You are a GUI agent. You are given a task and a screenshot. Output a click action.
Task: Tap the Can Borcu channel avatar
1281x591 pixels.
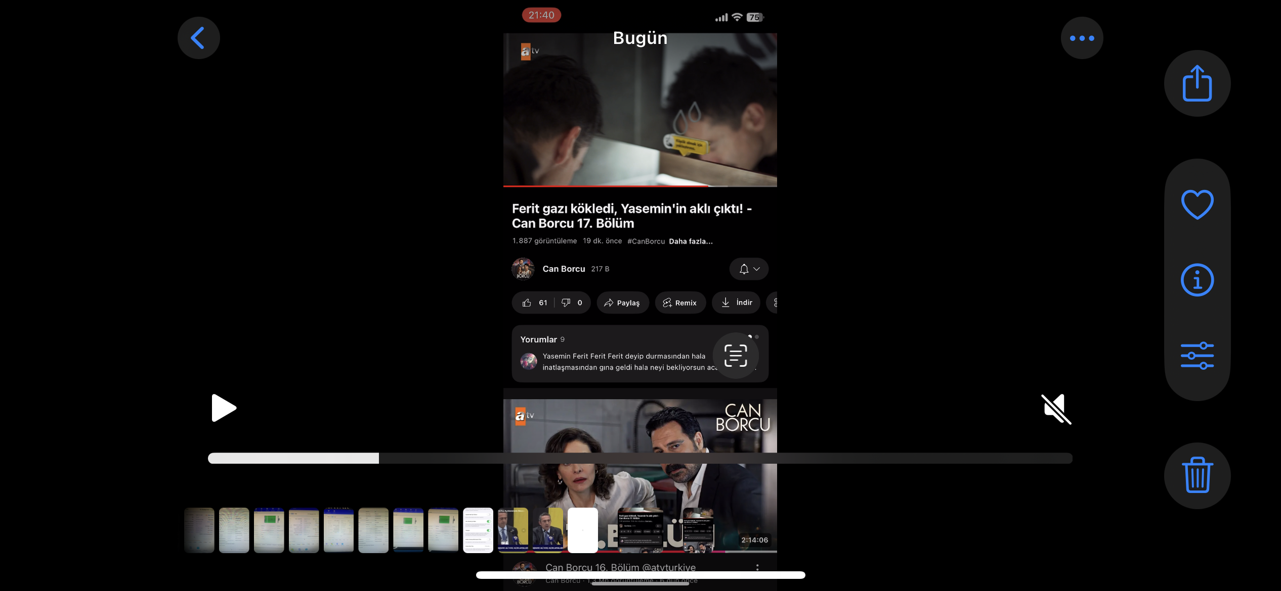tap(523, 269)
